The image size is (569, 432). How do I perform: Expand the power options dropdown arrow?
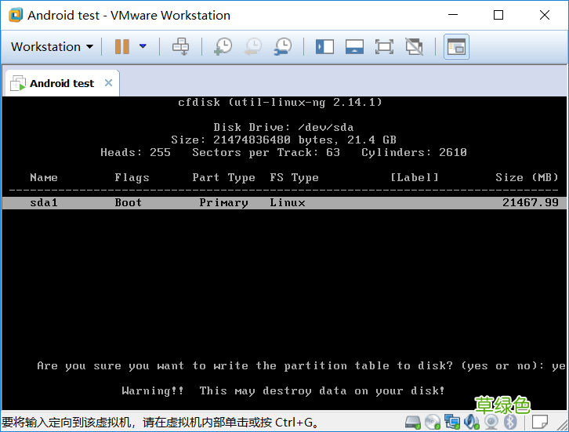point(143,46)
